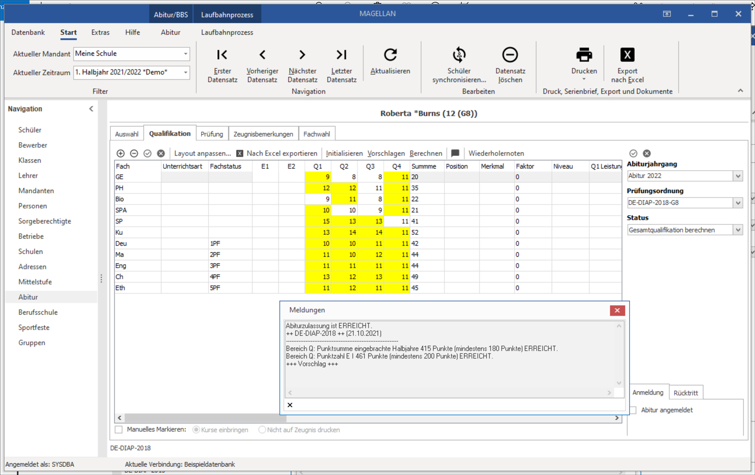The height and width of the screenshot is (475, 755).
Task: Click Export nach Excel icon
Action: click(x=627, y=55)
